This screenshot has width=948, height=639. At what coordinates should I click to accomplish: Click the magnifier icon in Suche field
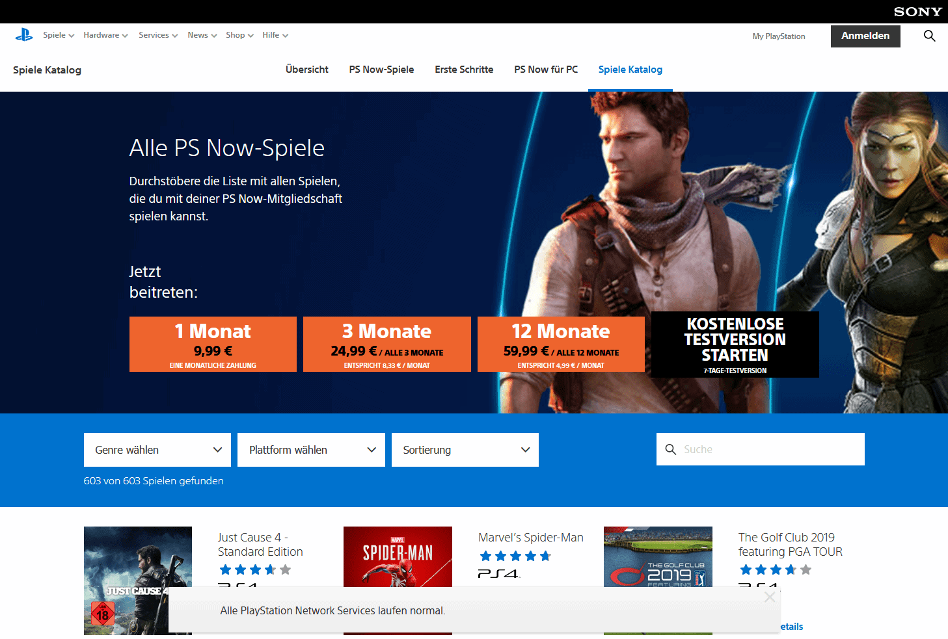point(670,449)
